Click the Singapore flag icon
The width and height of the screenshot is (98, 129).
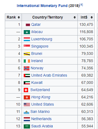27,46
